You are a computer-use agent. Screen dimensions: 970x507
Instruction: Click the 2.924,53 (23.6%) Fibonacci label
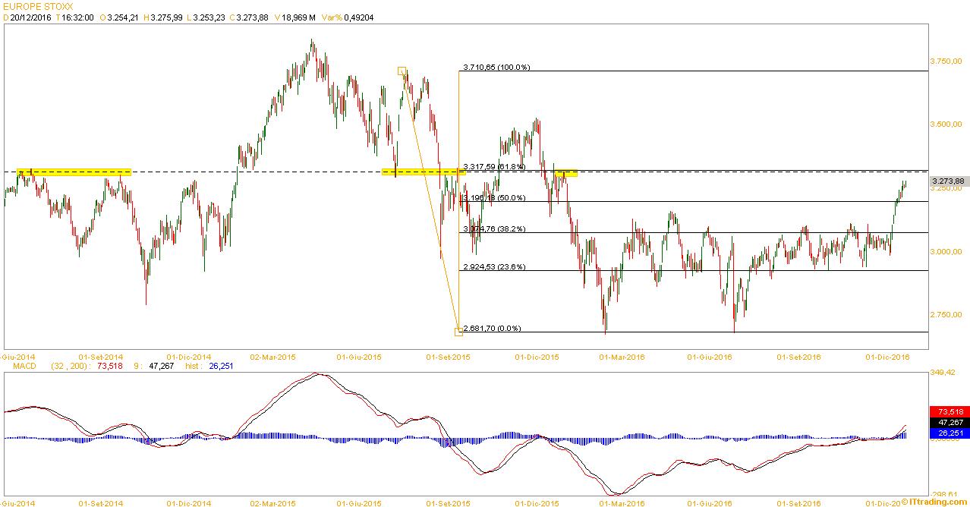point(493,266)
